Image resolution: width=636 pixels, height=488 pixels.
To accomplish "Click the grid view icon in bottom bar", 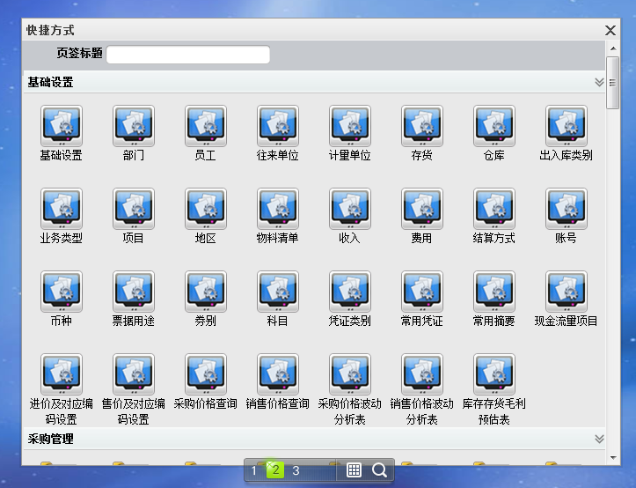I will 354,470.
